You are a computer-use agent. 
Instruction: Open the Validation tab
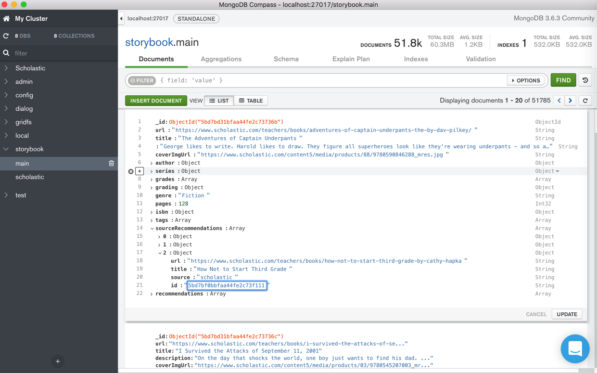481,59
